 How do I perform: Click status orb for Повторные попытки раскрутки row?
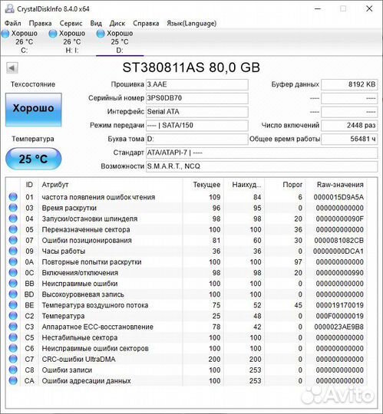coord(13,261)
